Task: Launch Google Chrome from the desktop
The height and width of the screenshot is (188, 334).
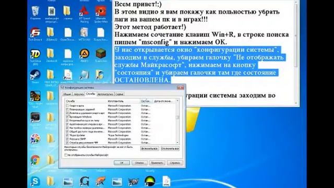Action: (x=35, y=160)
